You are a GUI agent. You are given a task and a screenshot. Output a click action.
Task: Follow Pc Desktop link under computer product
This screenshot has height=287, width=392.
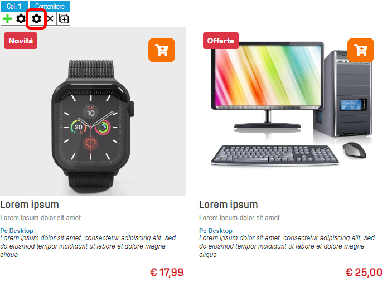tap(216, 231)
